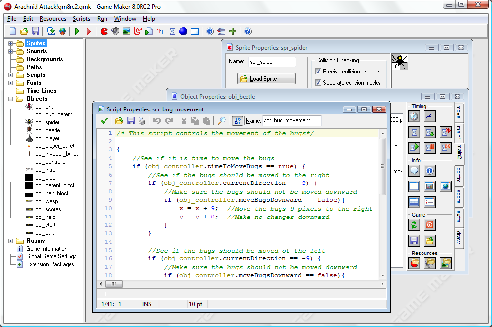Open the Resources menu
Image resolution: width=492 pixels, height=327 pixels.
(x=53, y=19)
